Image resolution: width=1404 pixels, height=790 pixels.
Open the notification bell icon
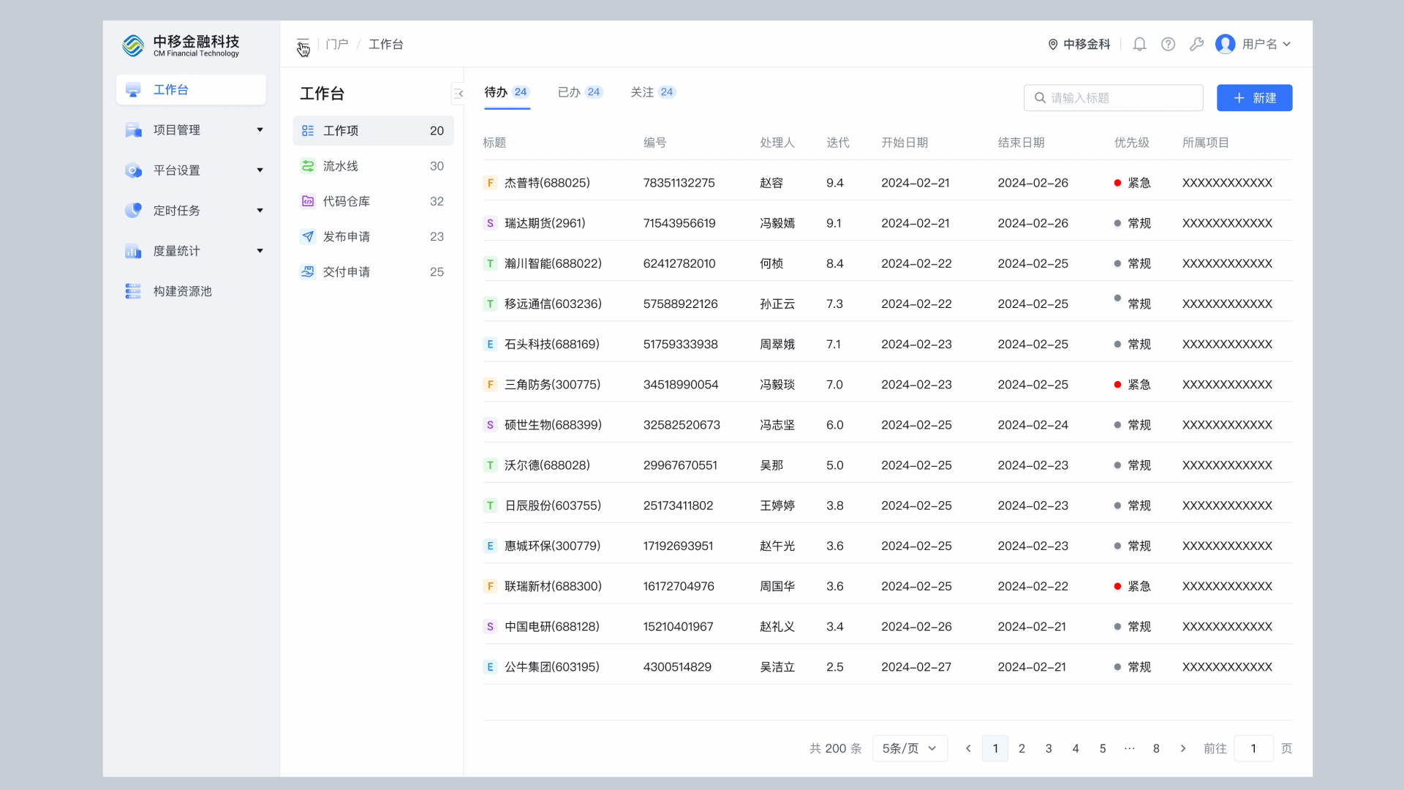click(1139, 45)
